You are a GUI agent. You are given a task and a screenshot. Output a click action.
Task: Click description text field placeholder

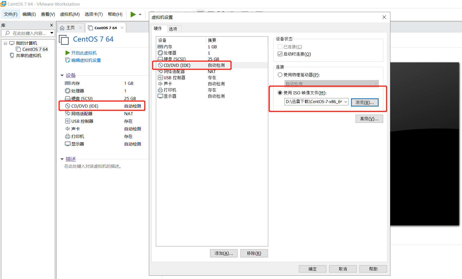pyautogui.click(x=93, y=166)
